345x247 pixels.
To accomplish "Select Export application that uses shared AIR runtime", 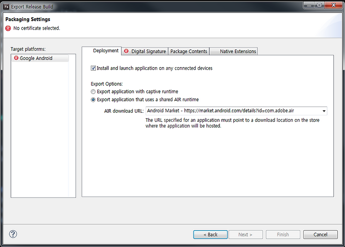I will tap(93, 100).
